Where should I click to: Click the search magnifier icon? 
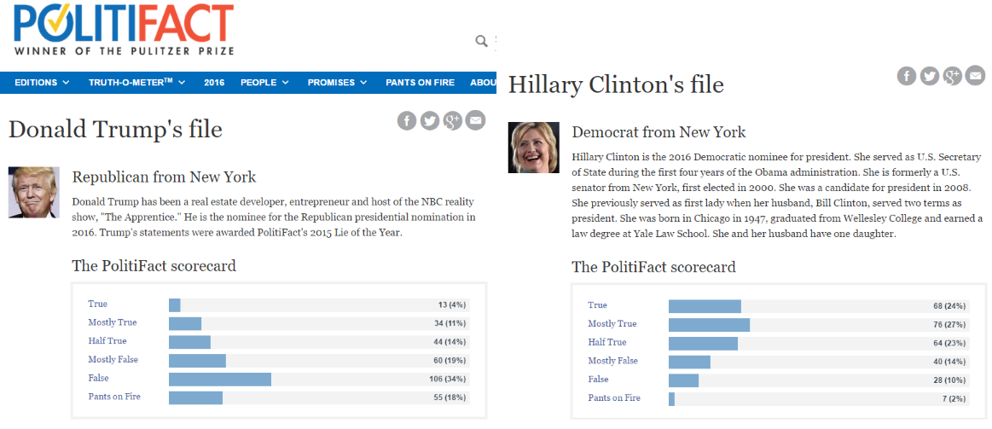point(482,41)
